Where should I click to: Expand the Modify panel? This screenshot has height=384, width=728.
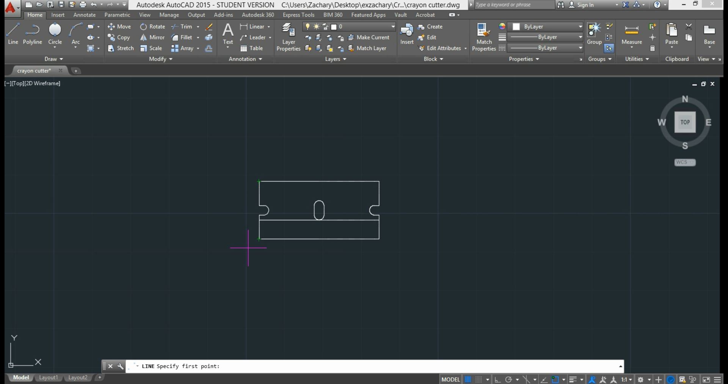[x=160, y=59]
